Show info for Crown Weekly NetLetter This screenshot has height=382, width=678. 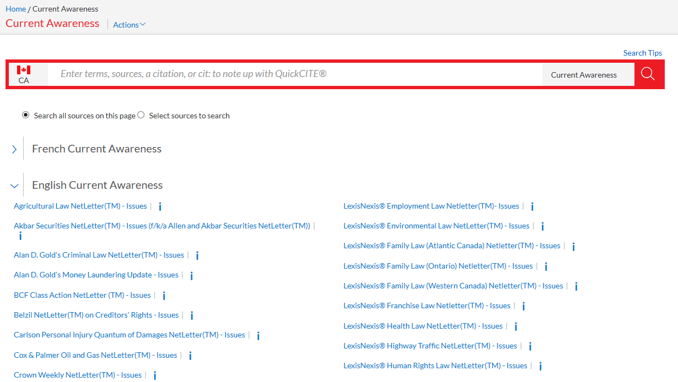coord(155,375)
